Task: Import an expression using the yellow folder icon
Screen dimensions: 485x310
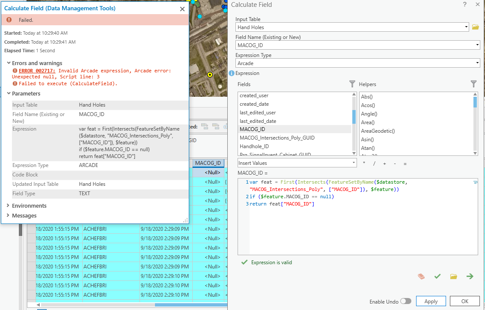Action: coord(453,277)
